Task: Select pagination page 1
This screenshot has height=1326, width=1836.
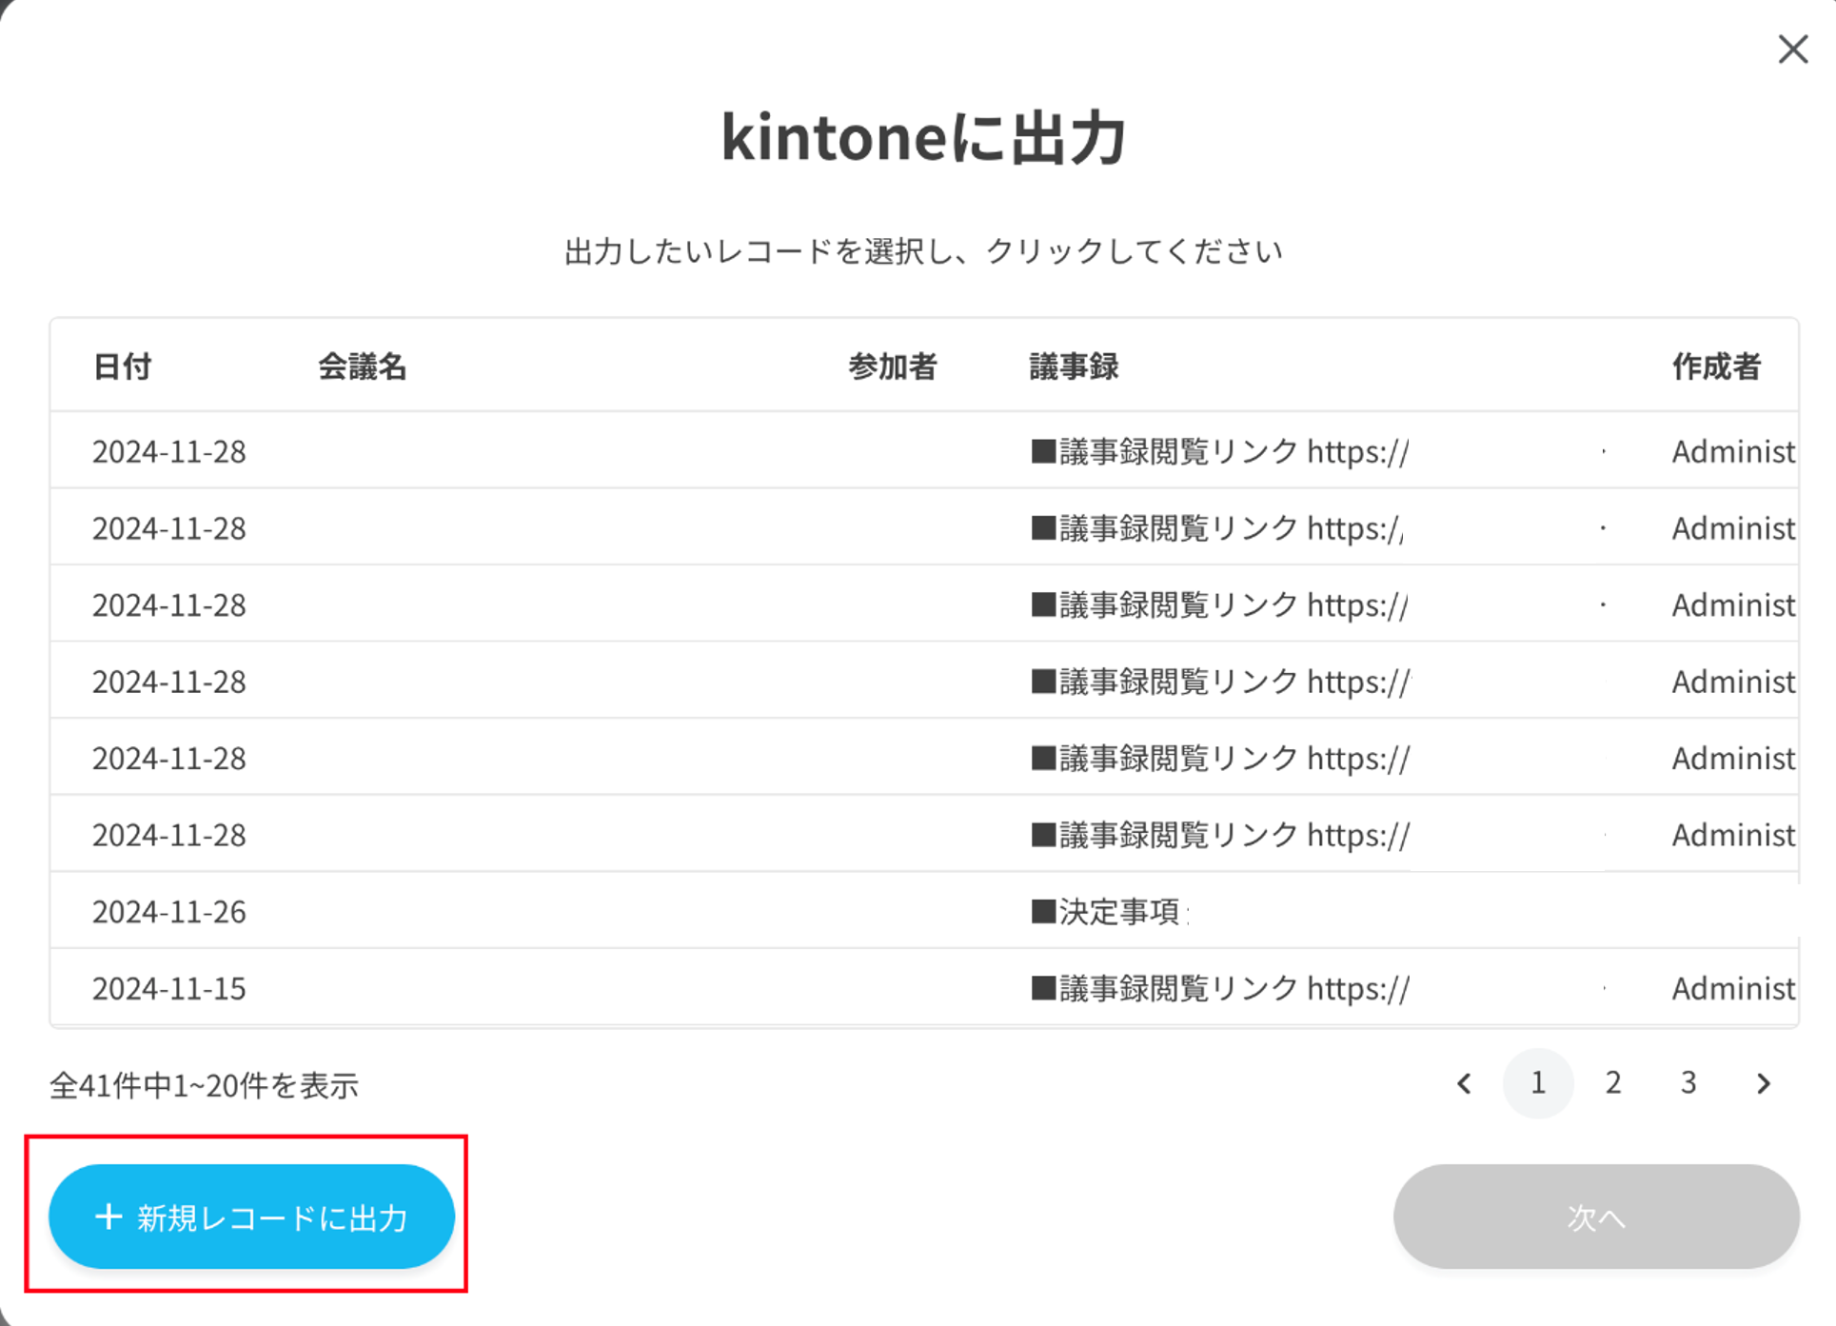Action: tap(1538, 1083)
